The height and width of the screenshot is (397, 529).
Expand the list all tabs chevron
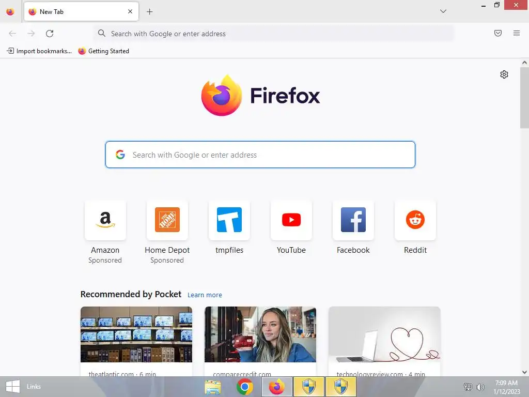click(443, 11)
